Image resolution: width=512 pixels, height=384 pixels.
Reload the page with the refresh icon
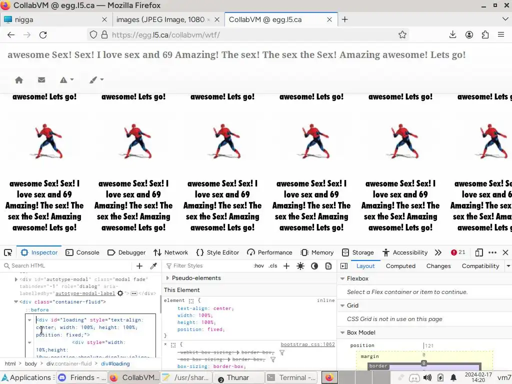click(43, 35)
